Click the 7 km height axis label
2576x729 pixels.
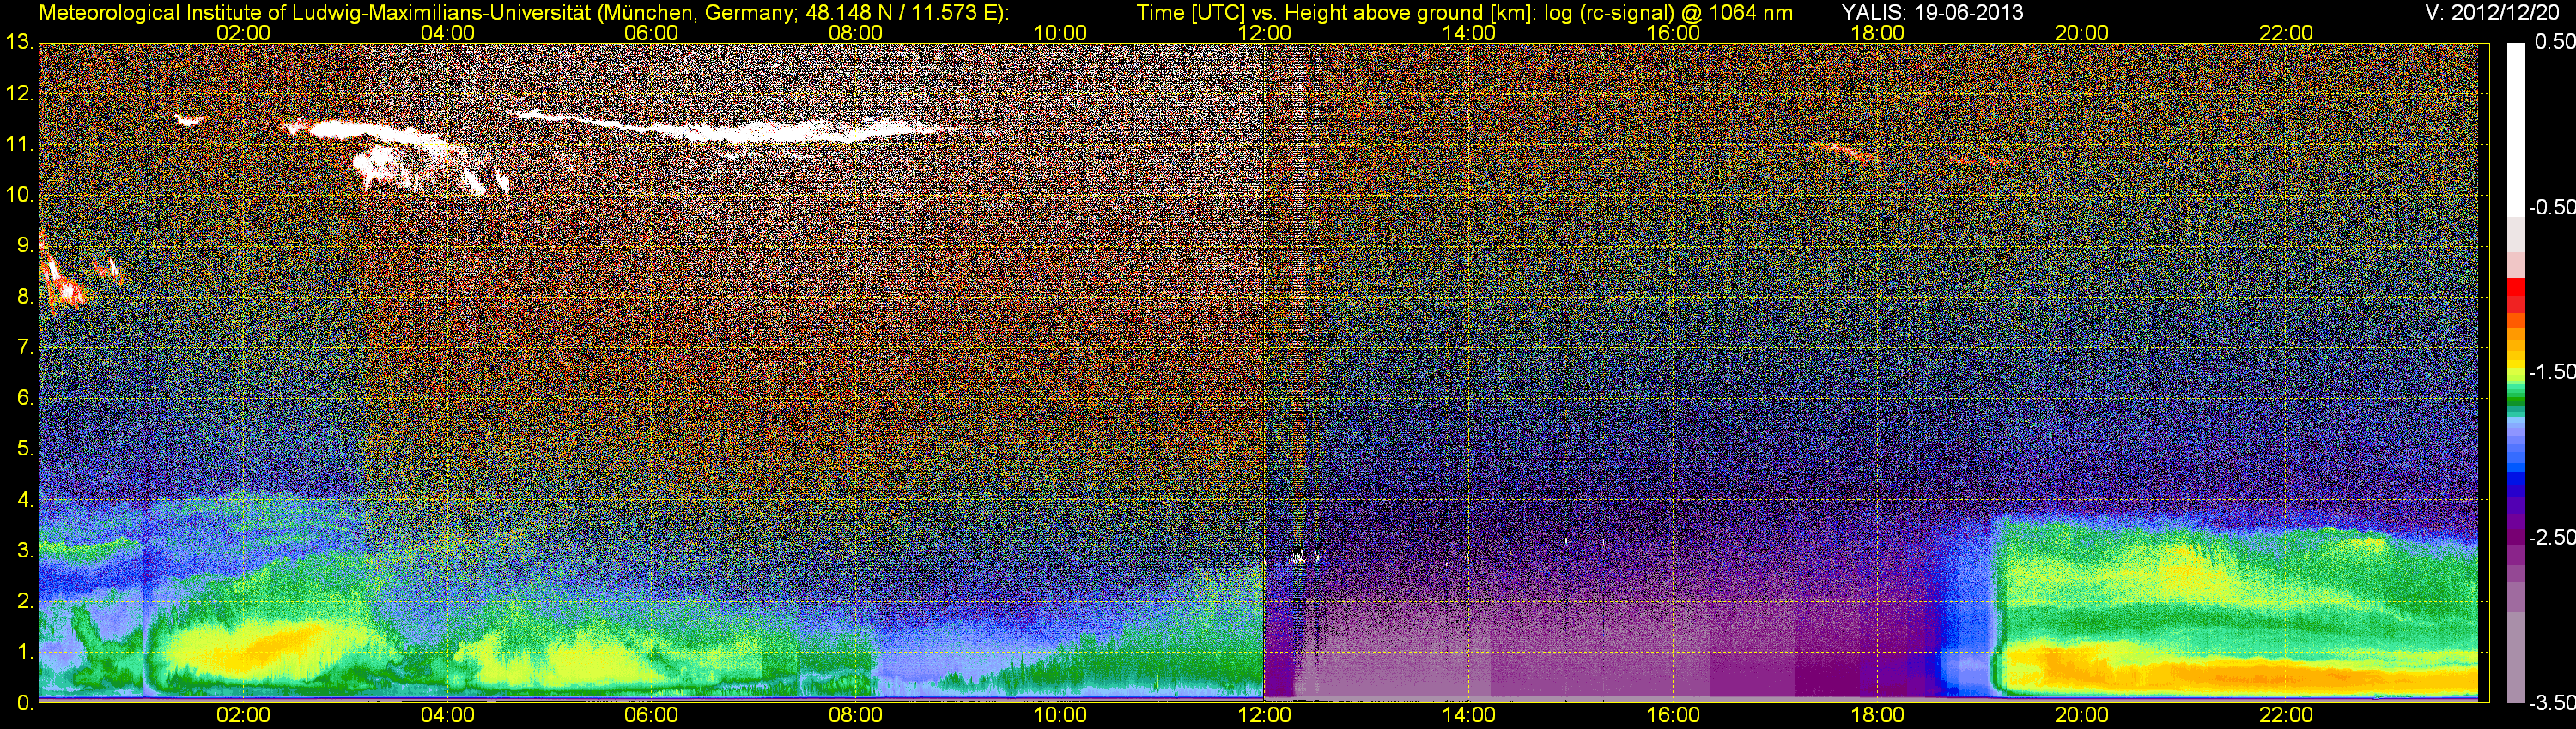click(24, 347)
